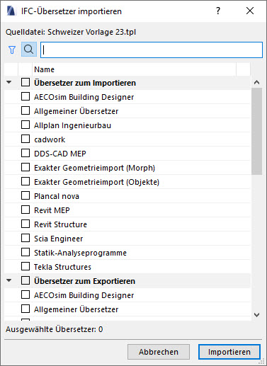267x366 pixels.
Task: Click the Importieren button
Action: point(229,352)
